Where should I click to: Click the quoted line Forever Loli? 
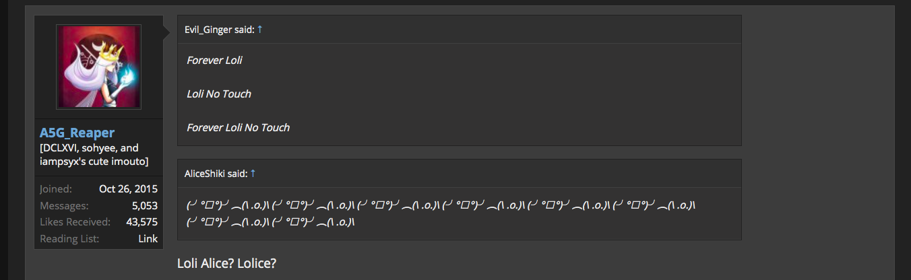[x=214, y=61]
